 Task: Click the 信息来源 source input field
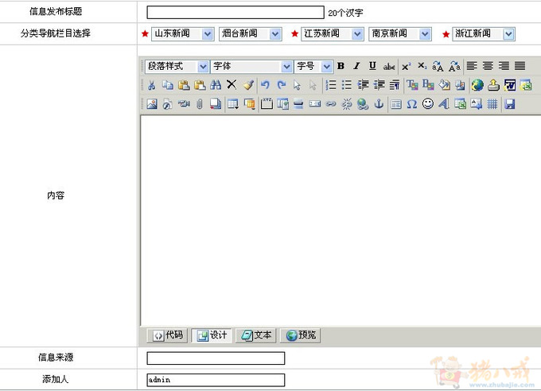216,358
